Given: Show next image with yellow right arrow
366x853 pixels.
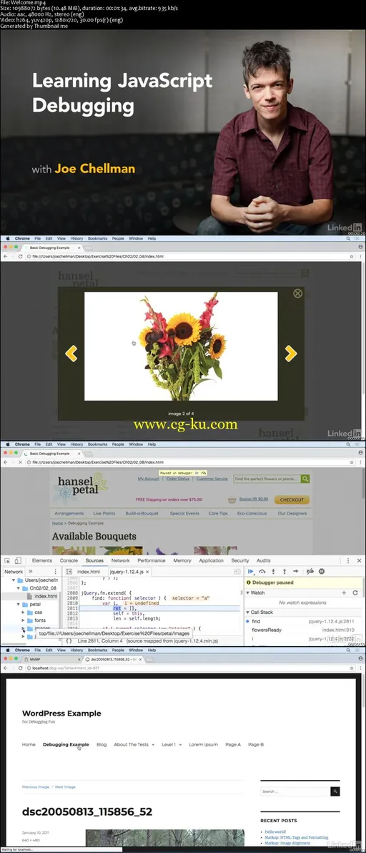Looking at the screenshot, I should point(290,354).
